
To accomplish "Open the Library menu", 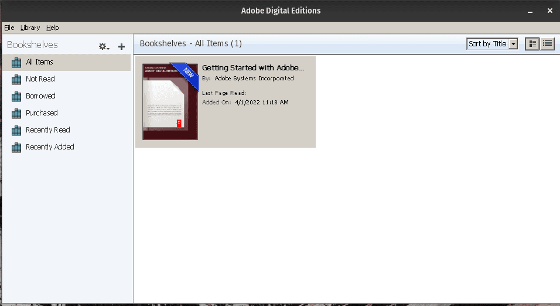I will (x=30, y=28).
